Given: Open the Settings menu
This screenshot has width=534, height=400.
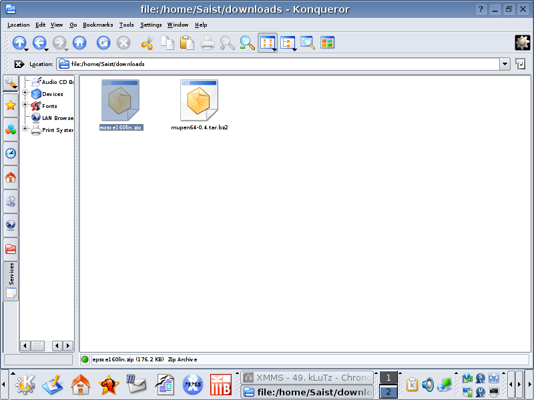Looking at the screenshot, I should 151,25.
